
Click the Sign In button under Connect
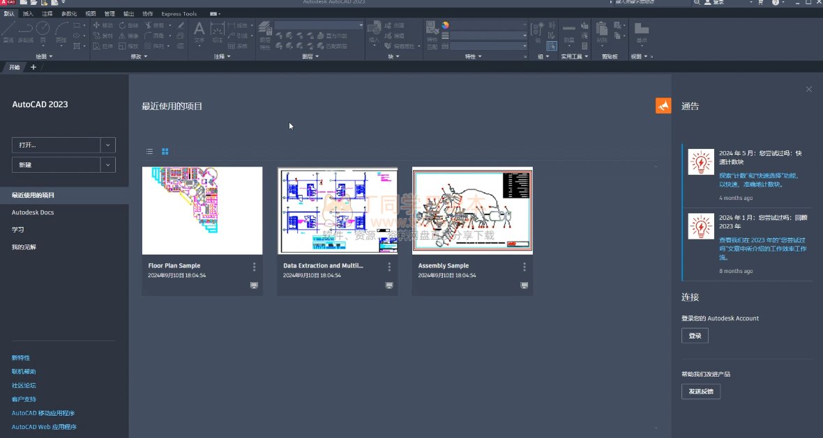pyautogui.click(x=695, y=336)
